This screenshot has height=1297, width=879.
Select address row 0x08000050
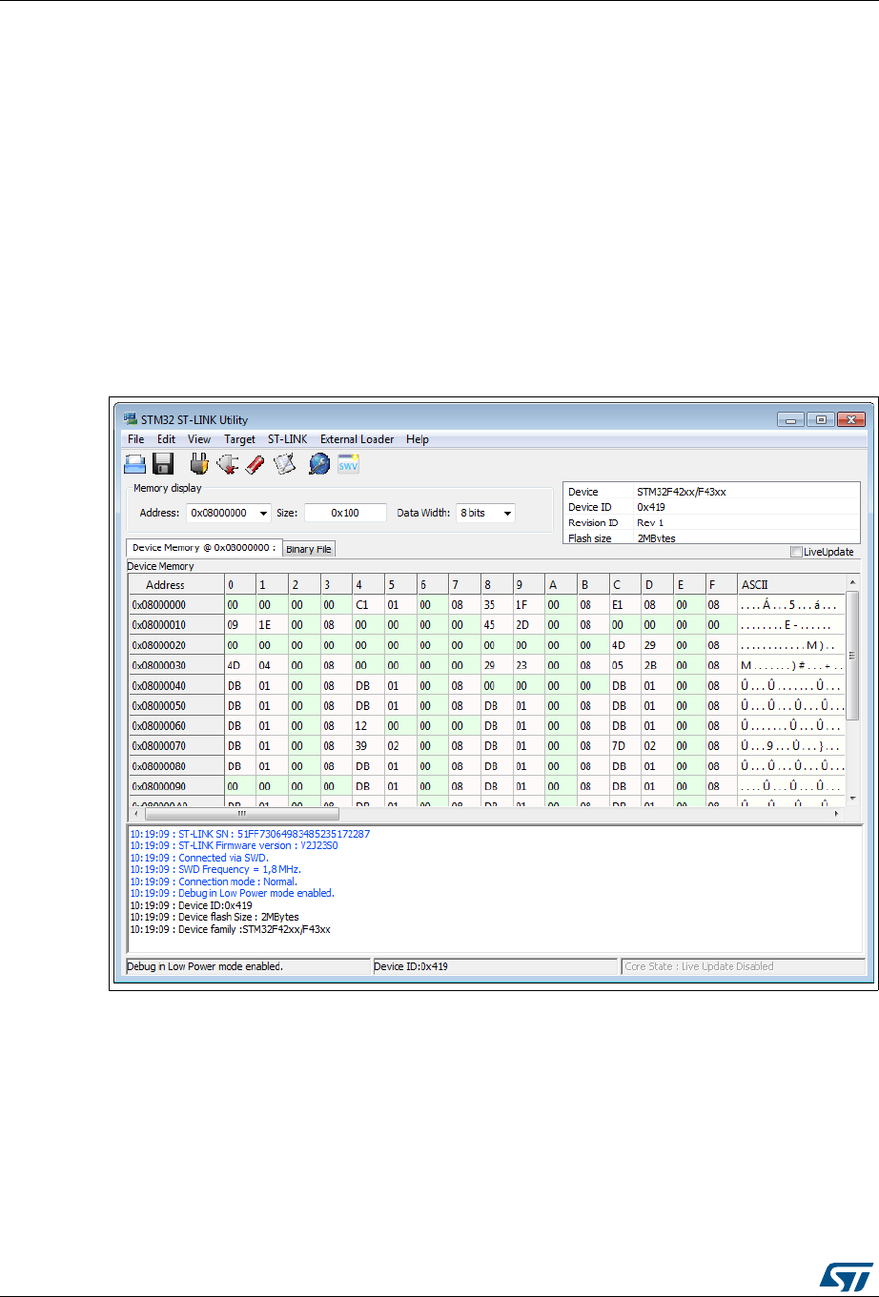coord(174,706)
